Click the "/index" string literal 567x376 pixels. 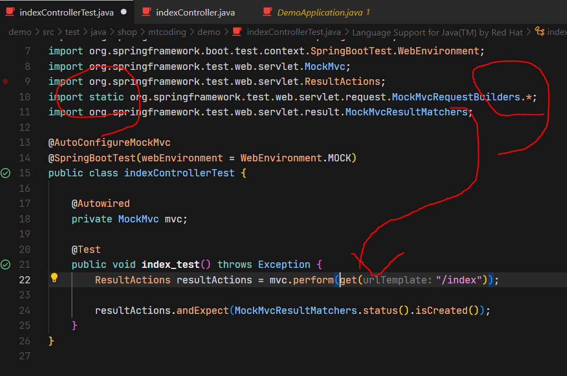459,280
